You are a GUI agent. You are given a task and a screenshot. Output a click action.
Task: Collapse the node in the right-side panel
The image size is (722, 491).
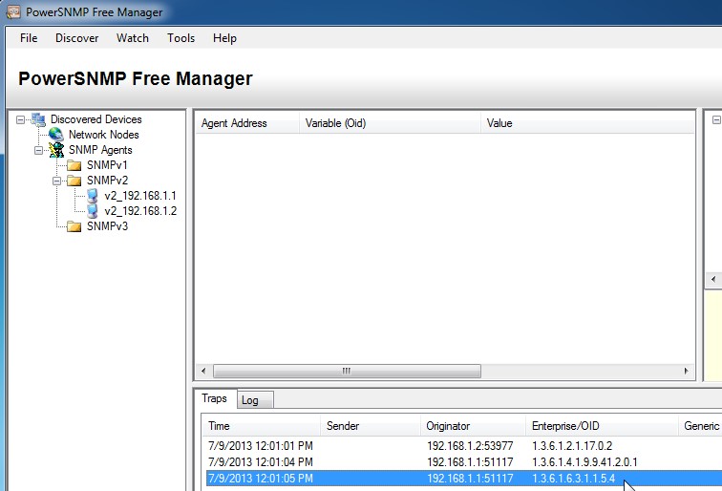point(716,119)
